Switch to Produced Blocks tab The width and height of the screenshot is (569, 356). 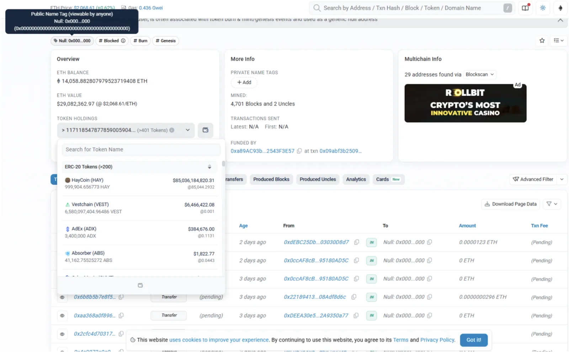click(x=271, y=180)
